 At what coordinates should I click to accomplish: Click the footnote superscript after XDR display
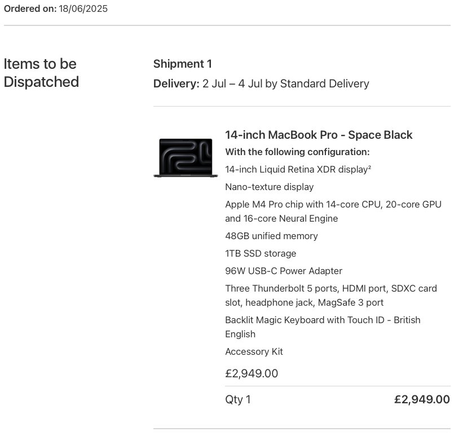(369, 167)
